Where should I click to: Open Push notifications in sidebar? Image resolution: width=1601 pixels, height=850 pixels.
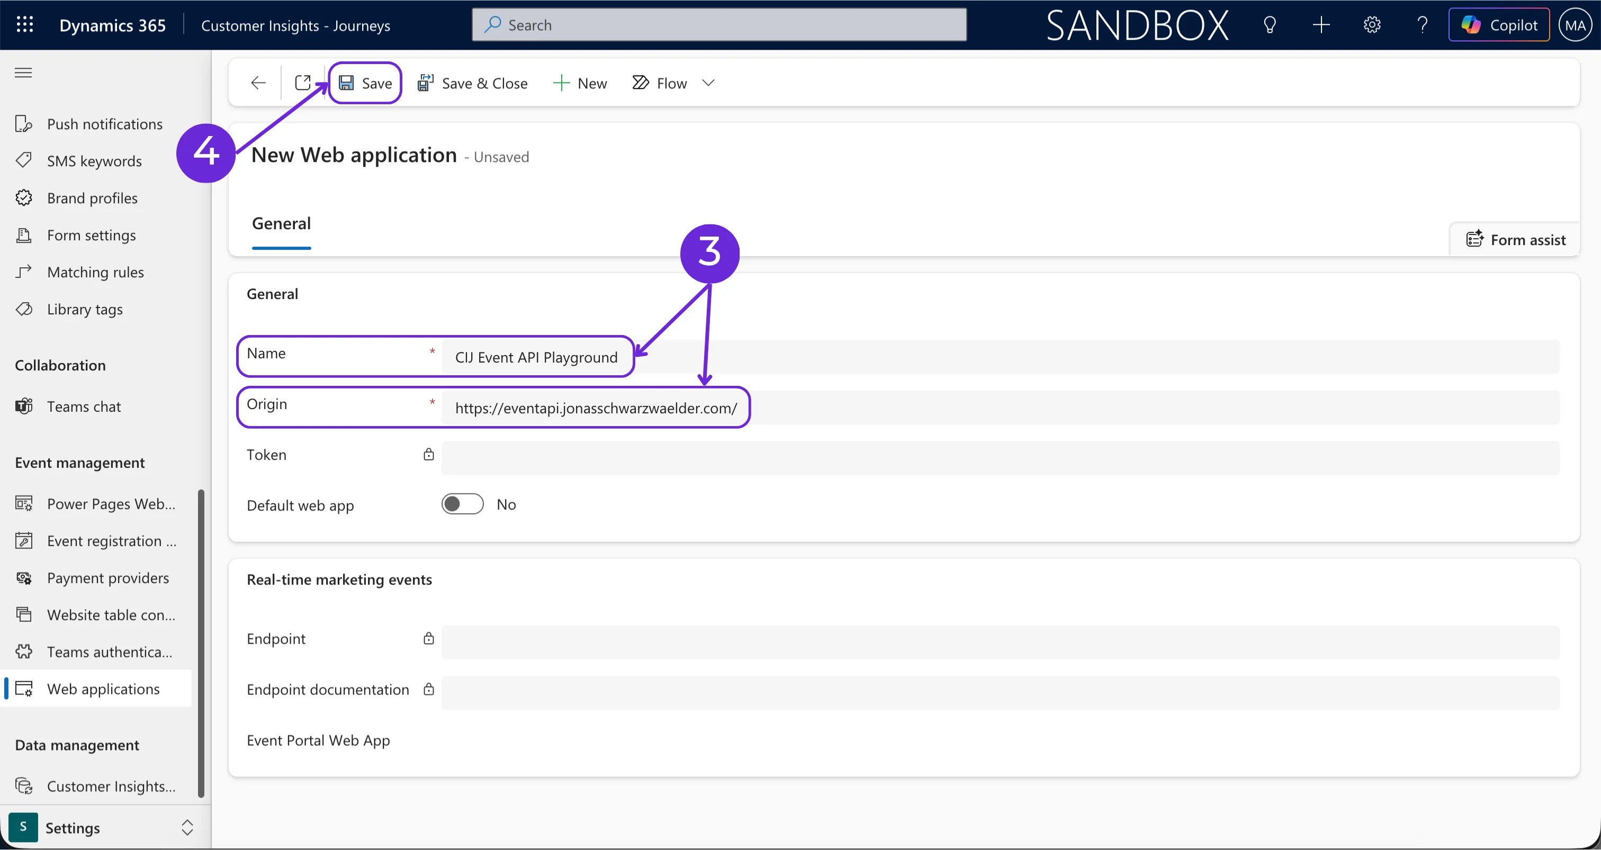click(x=96, y=124)
